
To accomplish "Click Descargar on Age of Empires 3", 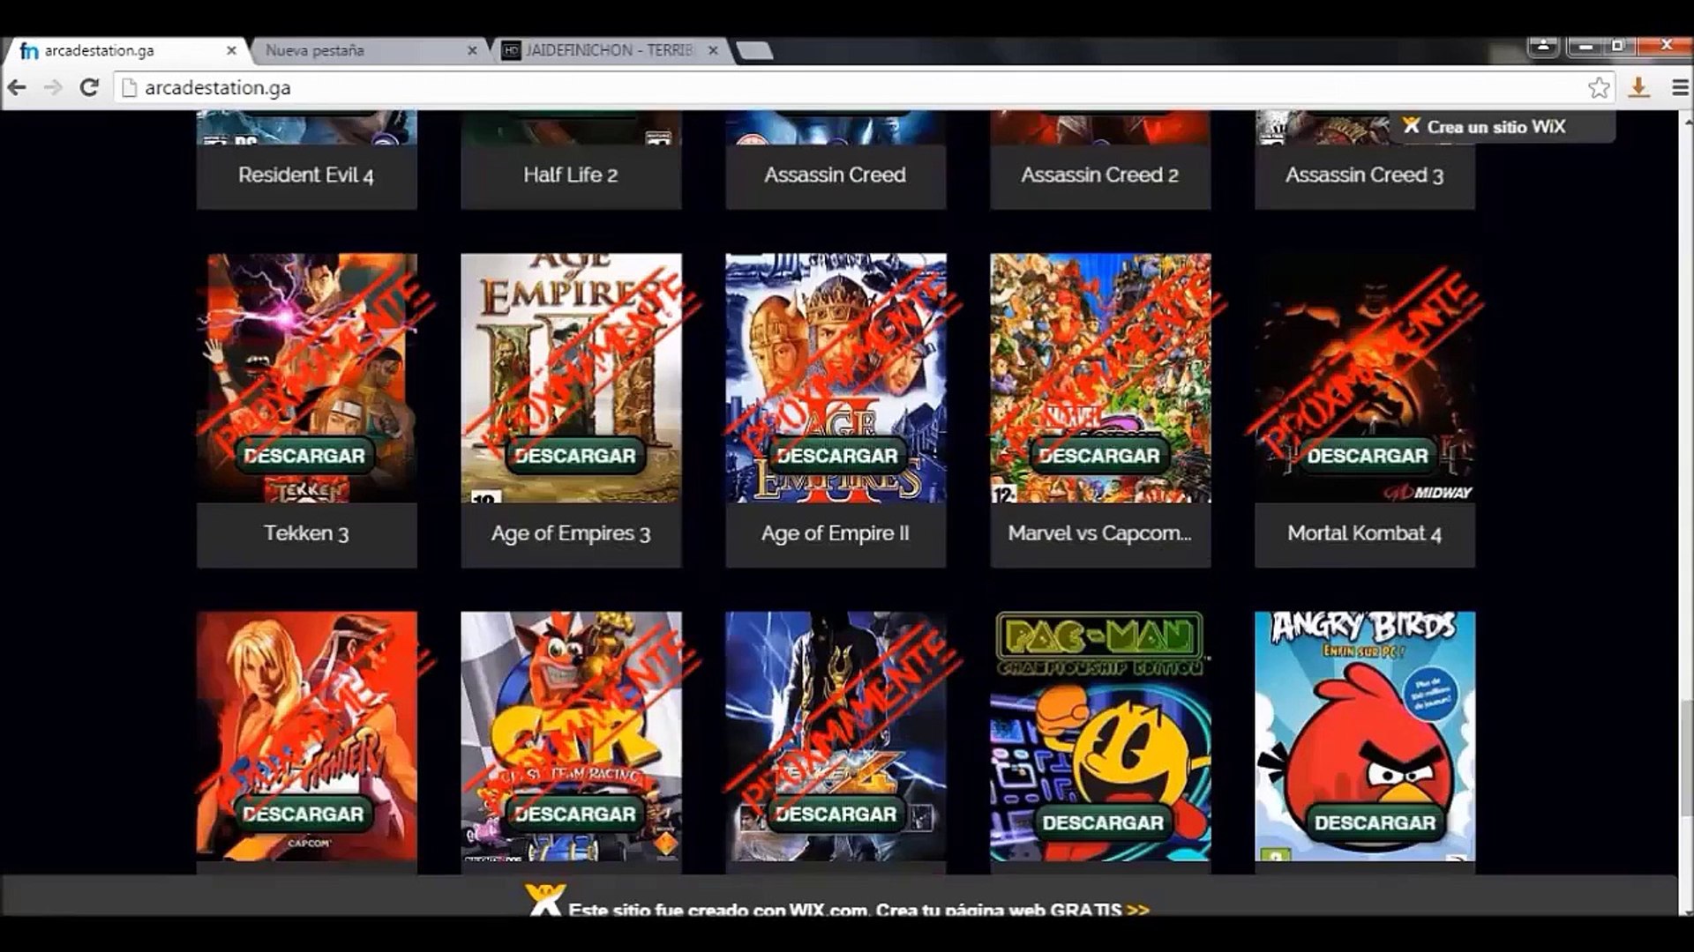I will pyautogui.click(x=574, y=456).
